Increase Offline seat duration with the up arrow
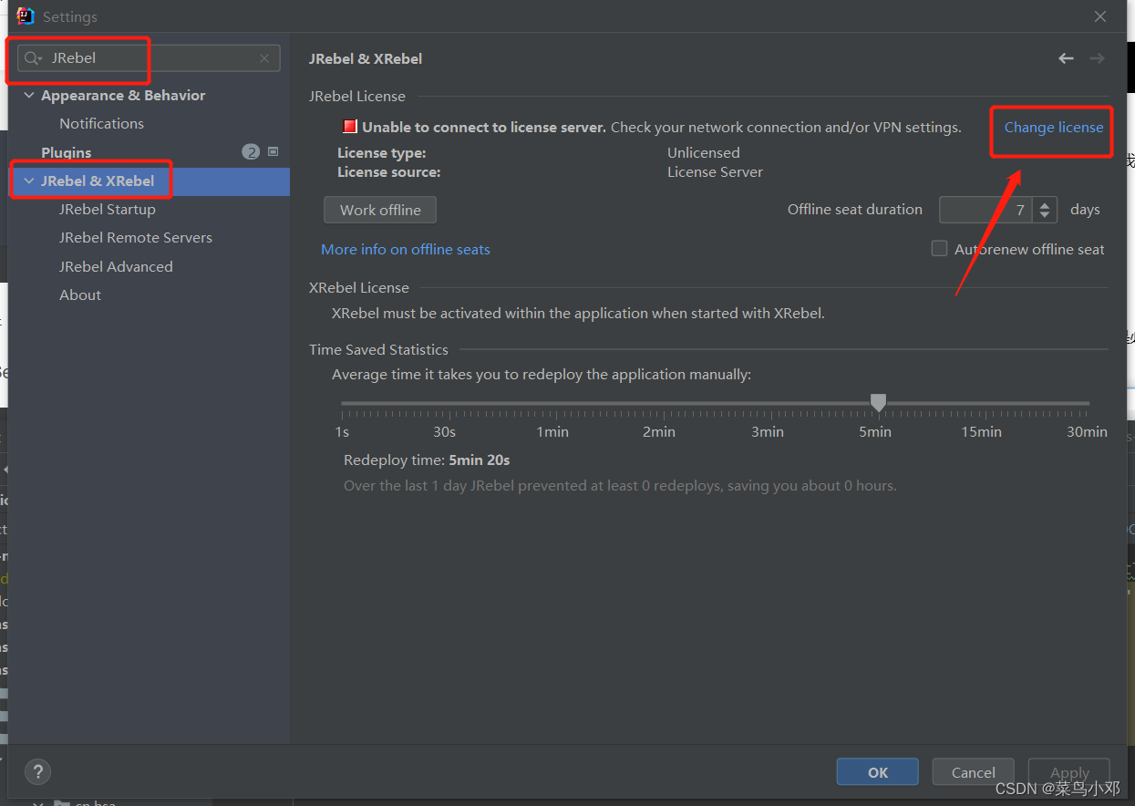The width and height of the screenshot is (1135, 806). tap(1046, 204)
